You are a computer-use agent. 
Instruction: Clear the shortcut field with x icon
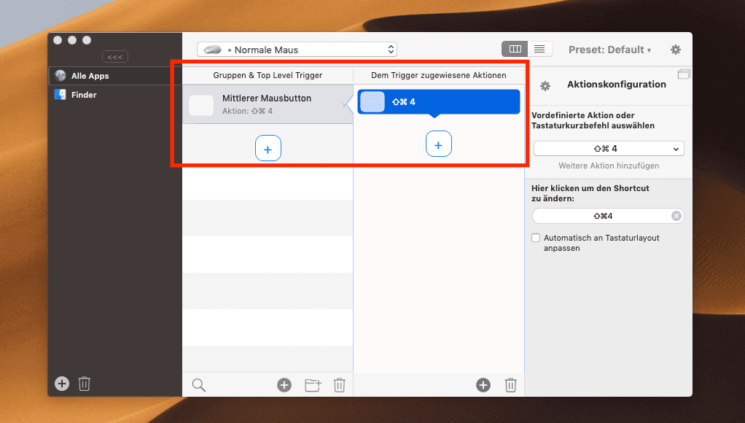click(x=676, y=217)
